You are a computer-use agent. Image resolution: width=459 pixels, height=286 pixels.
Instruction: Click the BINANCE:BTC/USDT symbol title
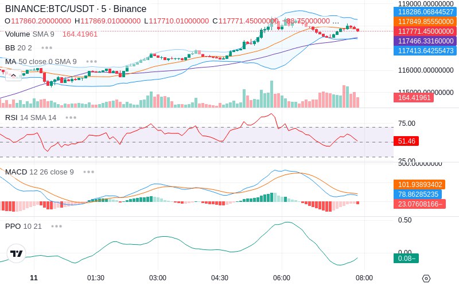[76, 9]
